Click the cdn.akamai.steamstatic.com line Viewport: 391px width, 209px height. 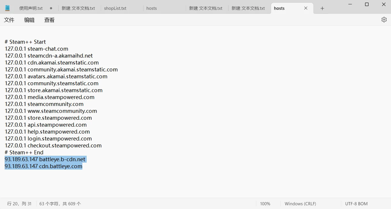(51, 63)
